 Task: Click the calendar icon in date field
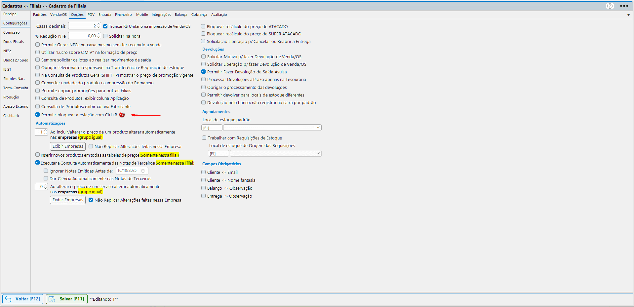[143, 171]
